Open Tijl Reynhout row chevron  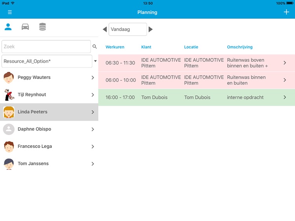point(93,95)
